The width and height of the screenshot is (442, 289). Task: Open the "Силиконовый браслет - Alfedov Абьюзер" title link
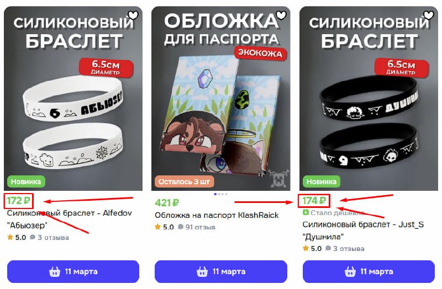(x=70, y=219)
